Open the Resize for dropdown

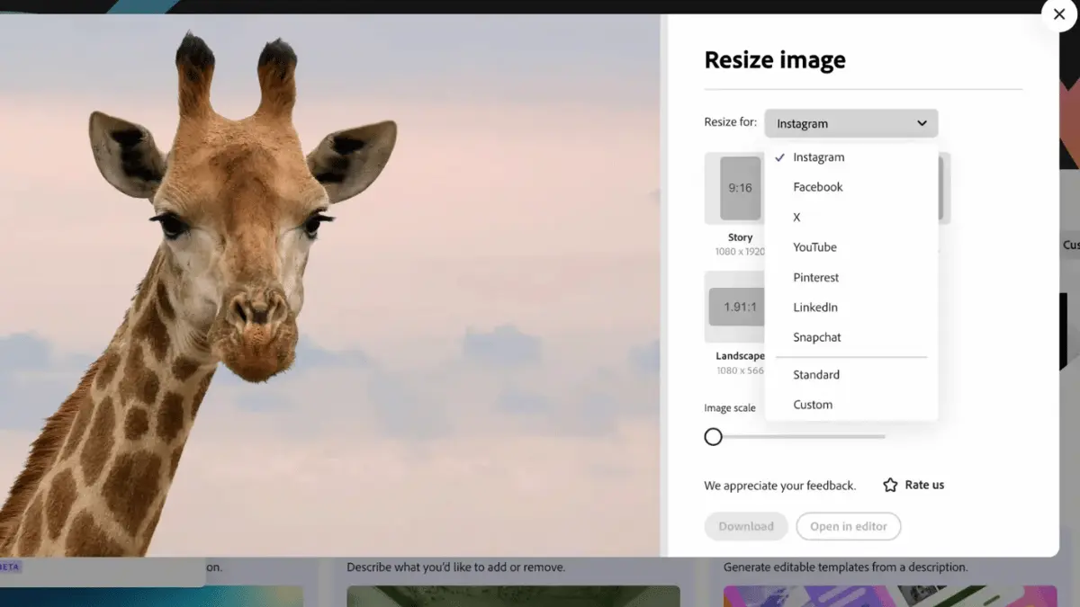click(x=850, y=123)
